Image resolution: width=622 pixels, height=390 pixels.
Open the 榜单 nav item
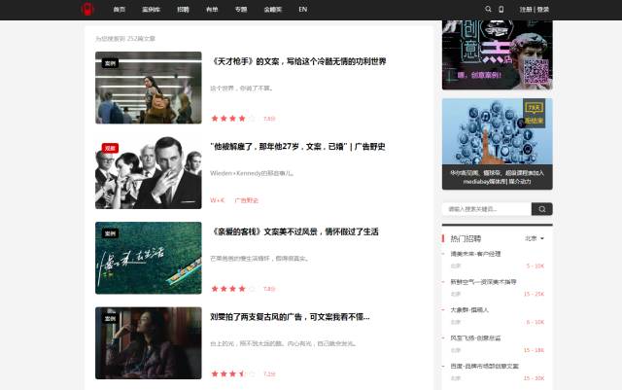click(212, 9)
